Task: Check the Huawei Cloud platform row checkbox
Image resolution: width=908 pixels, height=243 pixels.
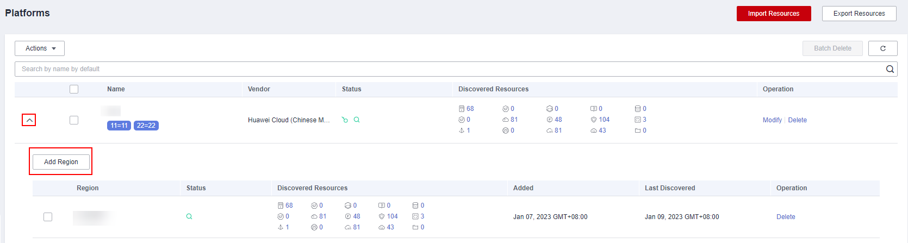Action: pyautogui.click(x=74, y=120)
